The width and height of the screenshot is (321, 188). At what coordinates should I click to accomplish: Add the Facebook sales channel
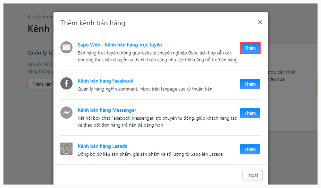tap(250, 84)
